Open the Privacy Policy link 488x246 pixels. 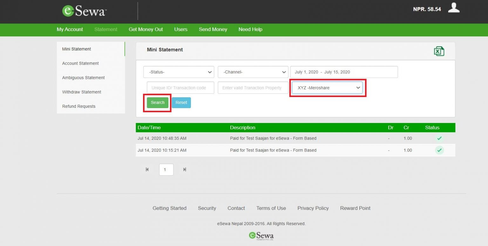pyautogui.click(x=313, y=208)
